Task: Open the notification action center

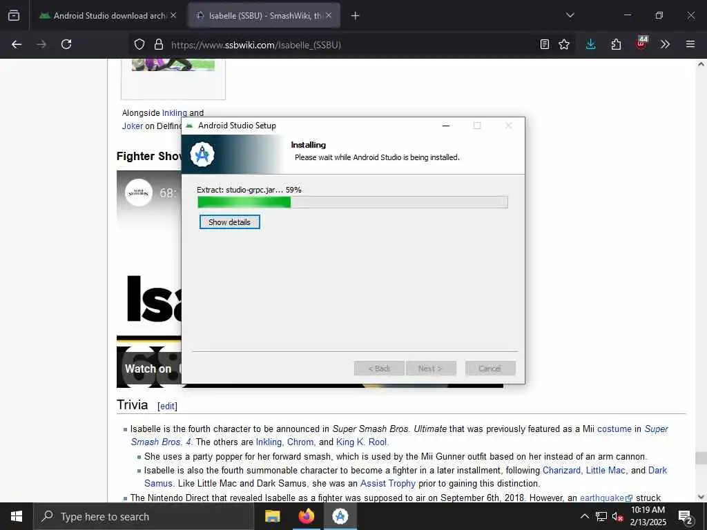Action: pyautogui.click(x=686, y=518)
